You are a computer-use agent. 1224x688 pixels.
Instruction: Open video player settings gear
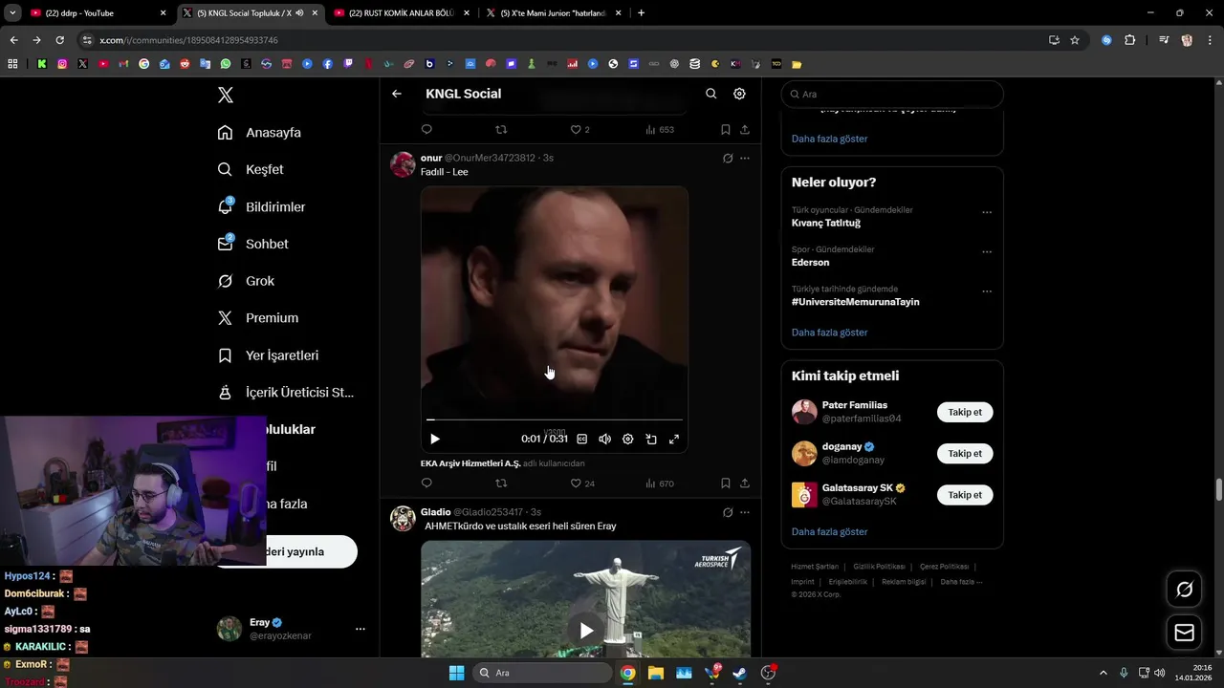627,439
